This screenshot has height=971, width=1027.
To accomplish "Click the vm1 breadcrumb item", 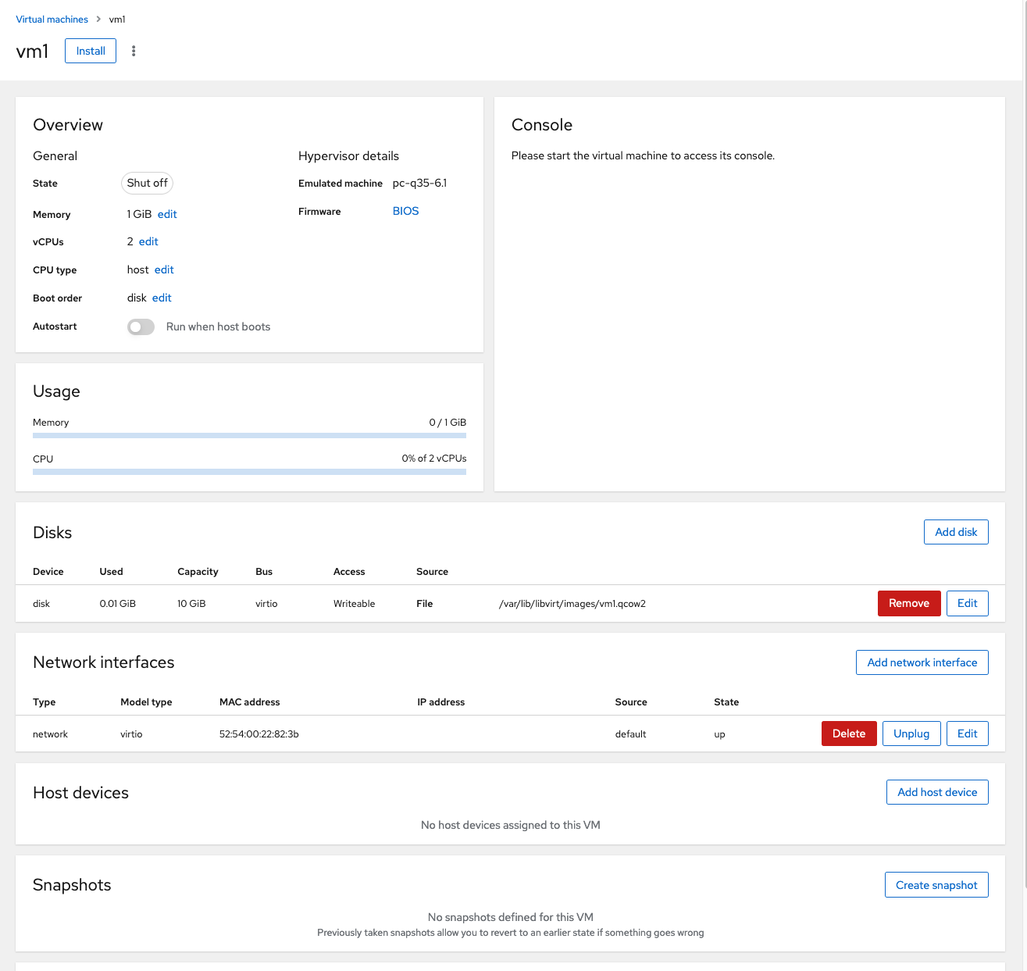I will [117, 19].
